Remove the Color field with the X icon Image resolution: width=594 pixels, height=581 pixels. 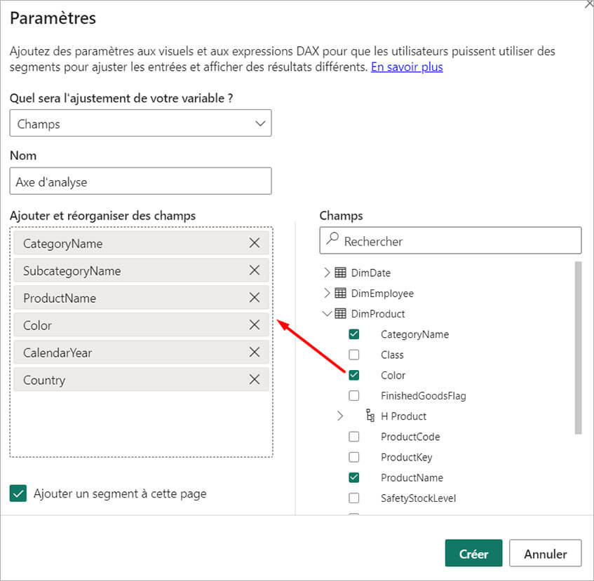pyautogui.click(x=255, y=325)
